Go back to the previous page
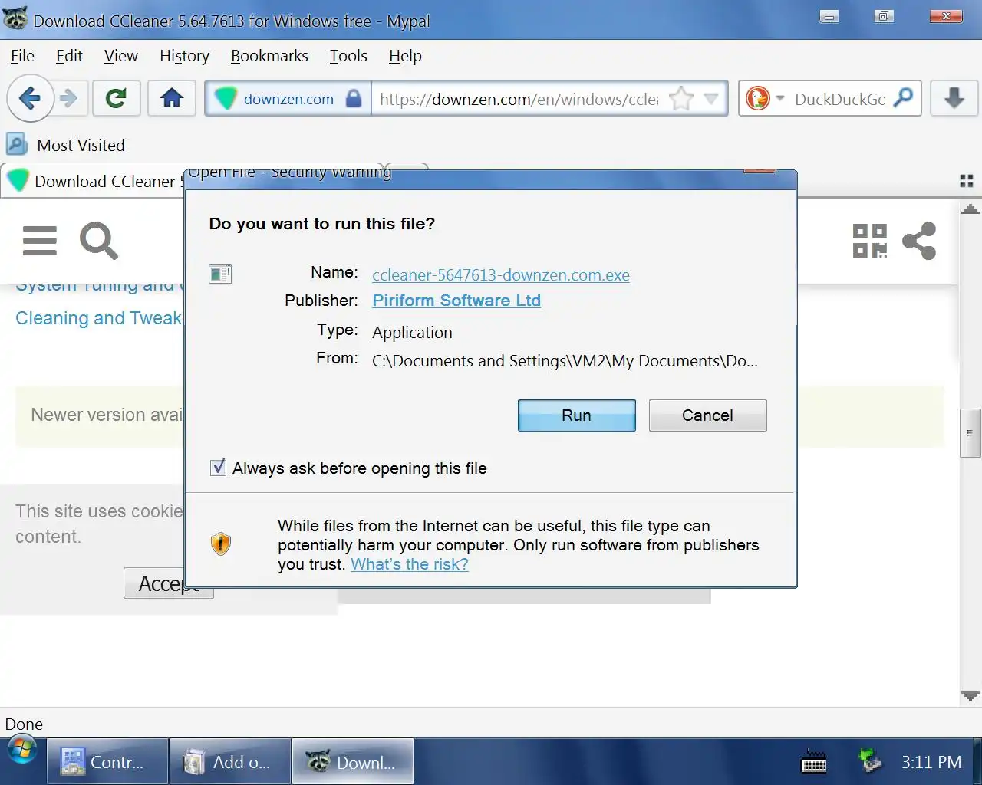This screenshot has width=982, height=785. [30, 98]
